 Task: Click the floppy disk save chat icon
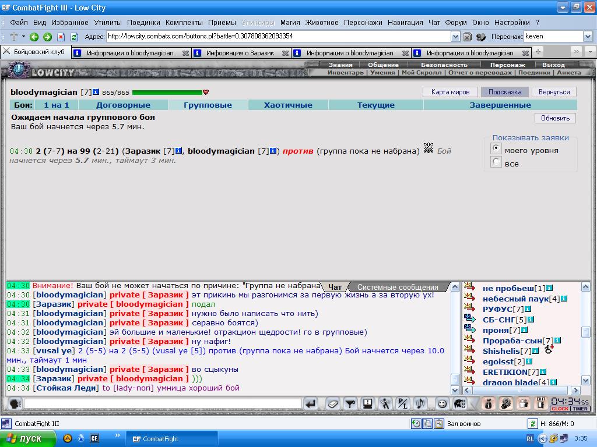click(368, 403)
